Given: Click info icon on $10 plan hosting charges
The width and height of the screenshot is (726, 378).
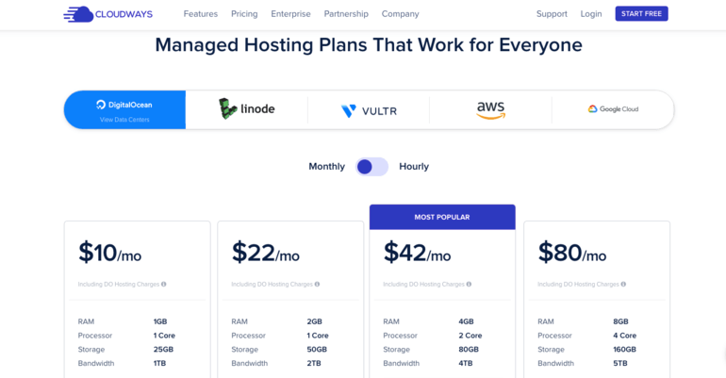Looking at the screenshot, I should (x=163, y=284).
